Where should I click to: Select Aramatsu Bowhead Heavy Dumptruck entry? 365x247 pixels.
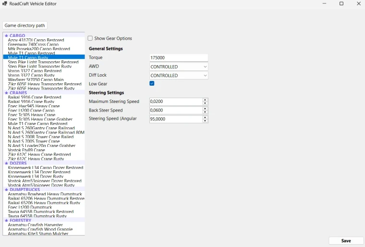click(x=45, y=194)
